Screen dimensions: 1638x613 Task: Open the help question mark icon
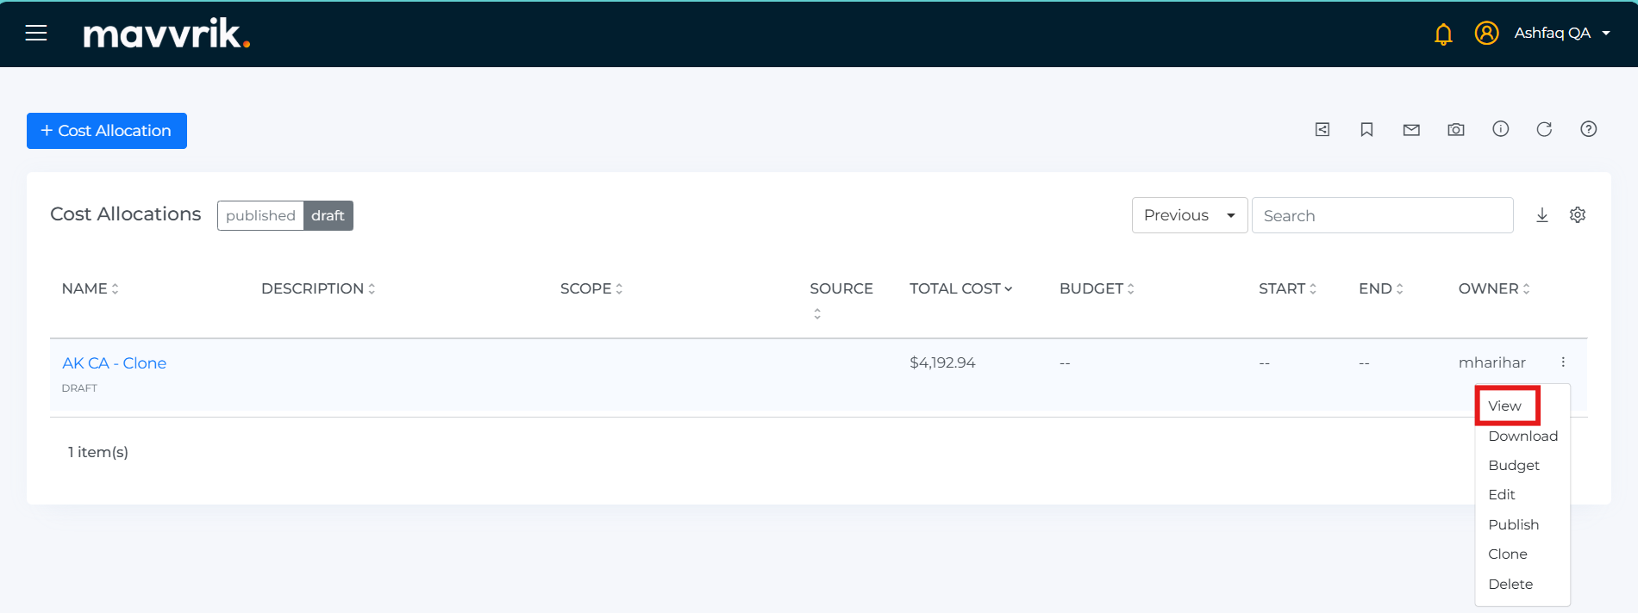1588,129
